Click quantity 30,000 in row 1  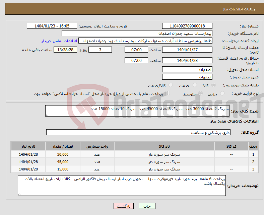[x=63, y=154]
